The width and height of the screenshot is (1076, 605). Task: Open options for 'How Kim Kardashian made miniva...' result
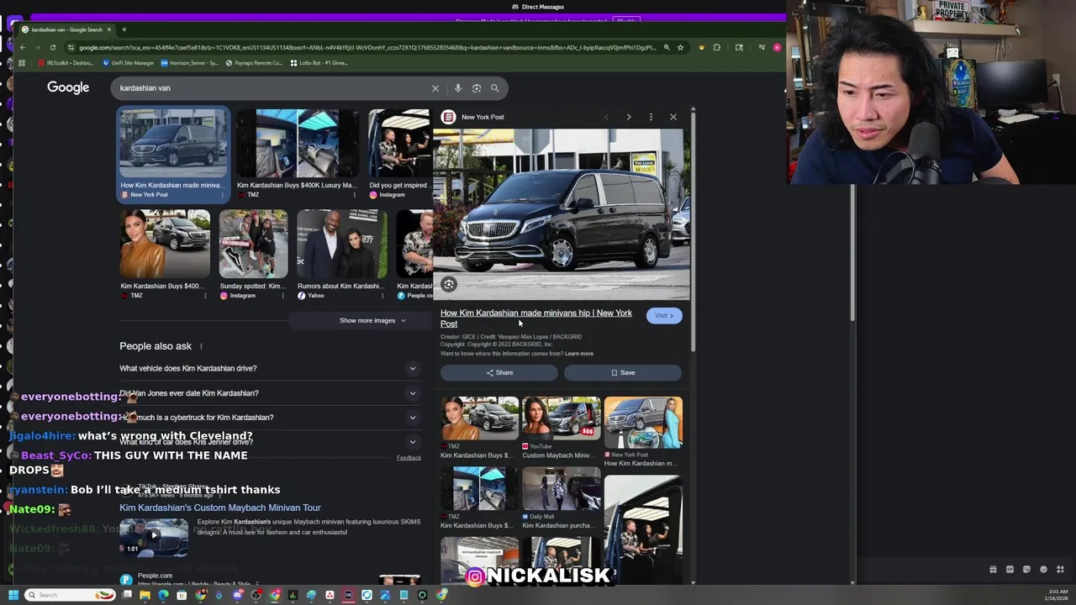click(x=224, y=195)
